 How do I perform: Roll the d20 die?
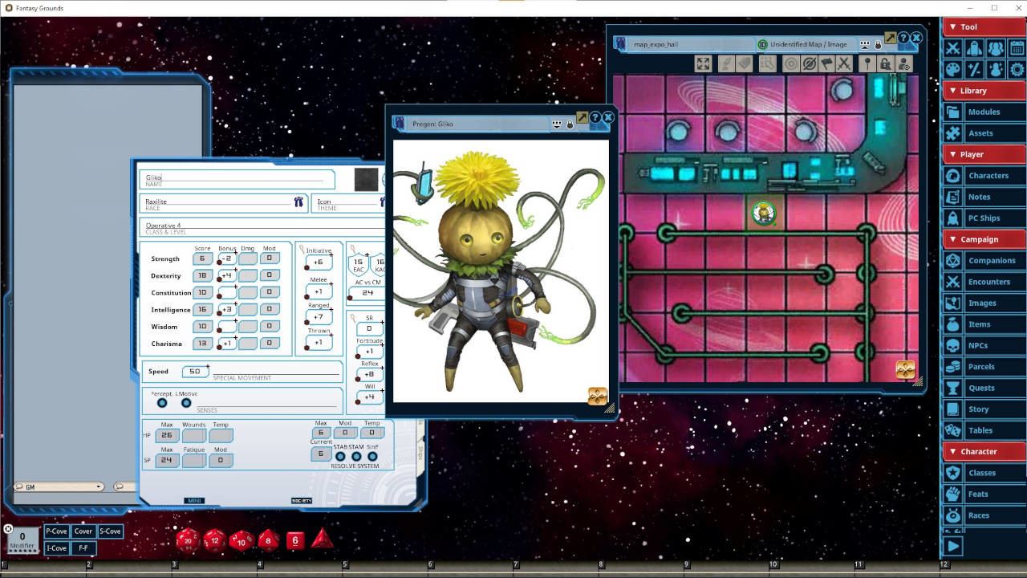[187, 539]
